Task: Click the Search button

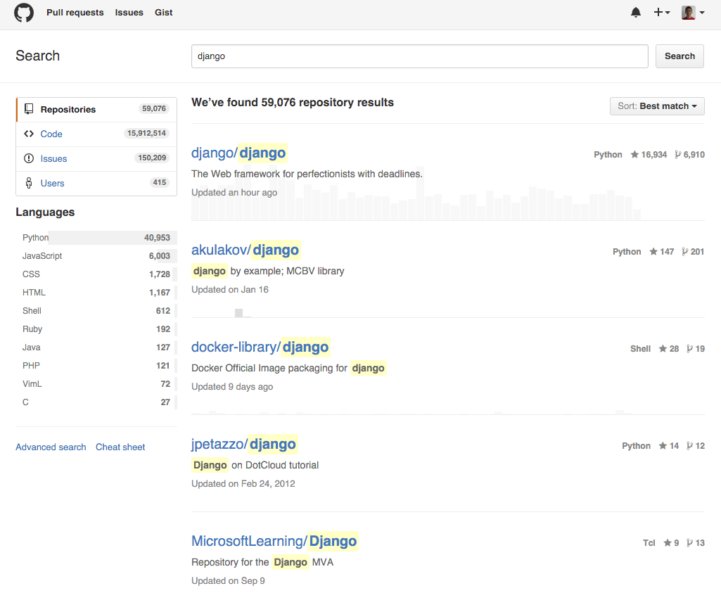Action: click(x=679, y=56)
